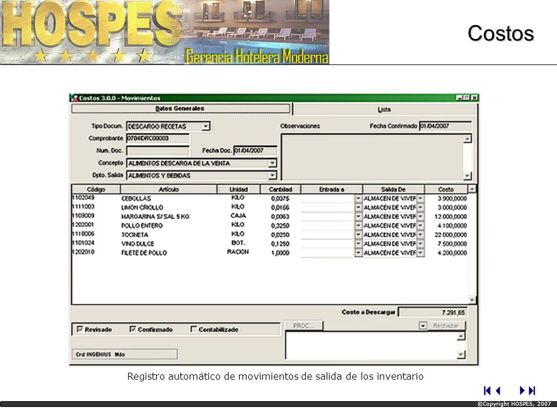Click the Crd INGENIUS status field
557x418 pixels.
pyautogui.click(x=125, y=354)
